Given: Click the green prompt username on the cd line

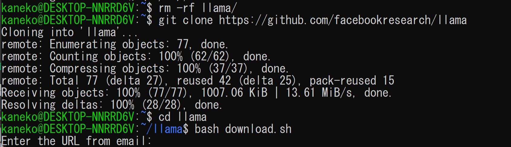Looking at the screenshot, I should click(x=68, y=117).
